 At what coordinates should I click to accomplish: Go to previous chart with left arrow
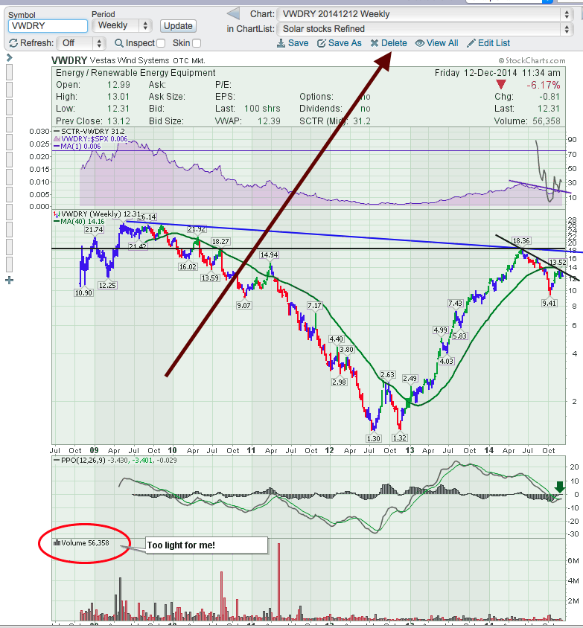click(x=233, y=14)
